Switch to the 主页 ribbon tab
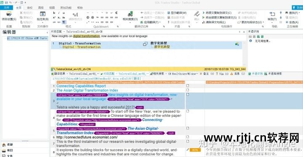This screenshot has height=157, width=303. pos(19,8)
